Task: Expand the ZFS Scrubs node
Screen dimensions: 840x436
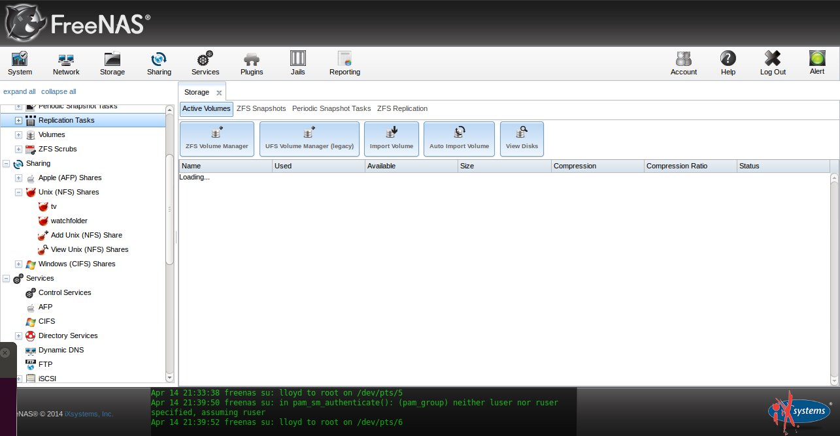Action: click(18, 149)
